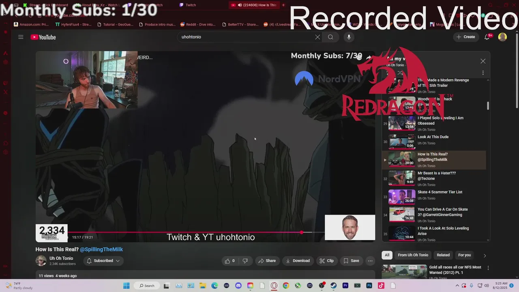Select the For you chip

464,255
